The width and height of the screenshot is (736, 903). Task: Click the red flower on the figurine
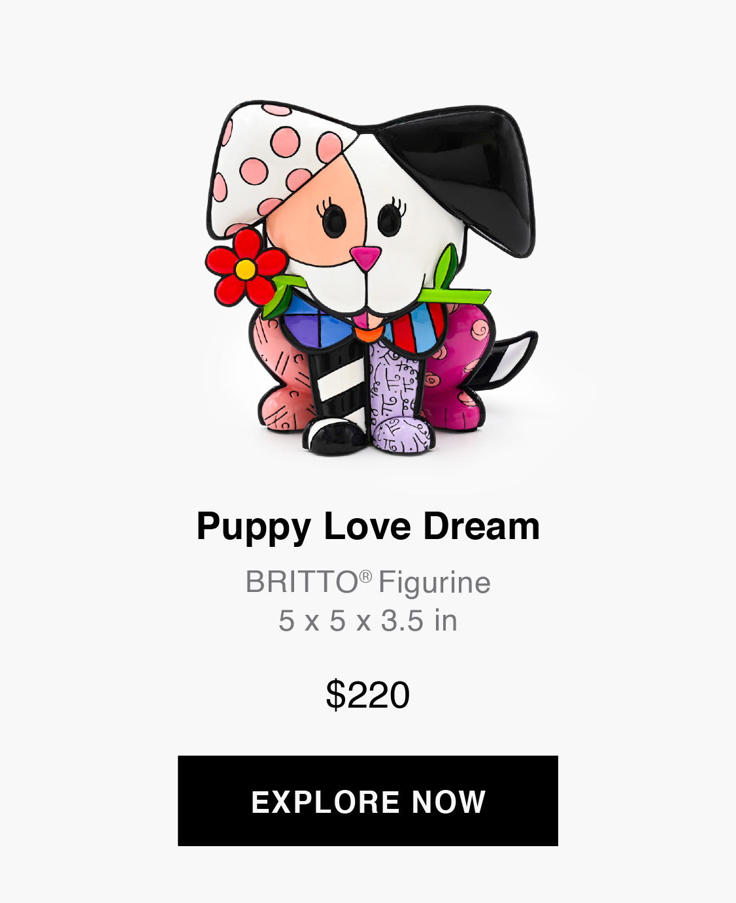pos(245,267)
